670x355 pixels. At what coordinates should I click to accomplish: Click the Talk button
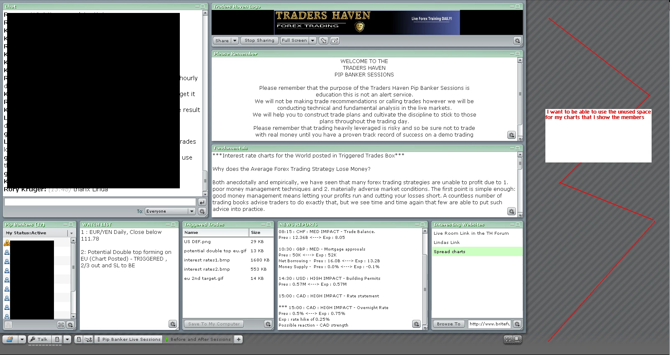(x=40, y=339)
